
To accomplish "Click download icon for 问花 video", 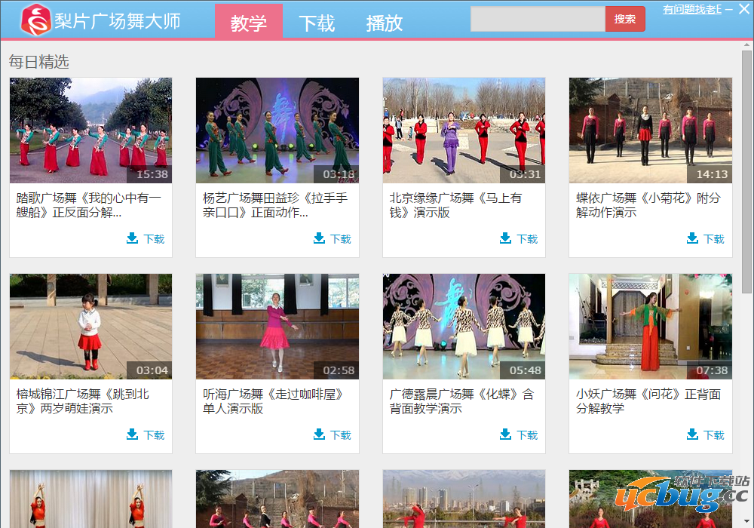I will click(x=692, y=434).
